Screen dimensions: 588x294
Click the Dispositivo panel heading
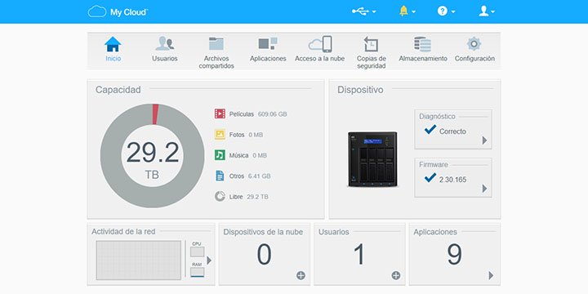[x=360, y=90]
